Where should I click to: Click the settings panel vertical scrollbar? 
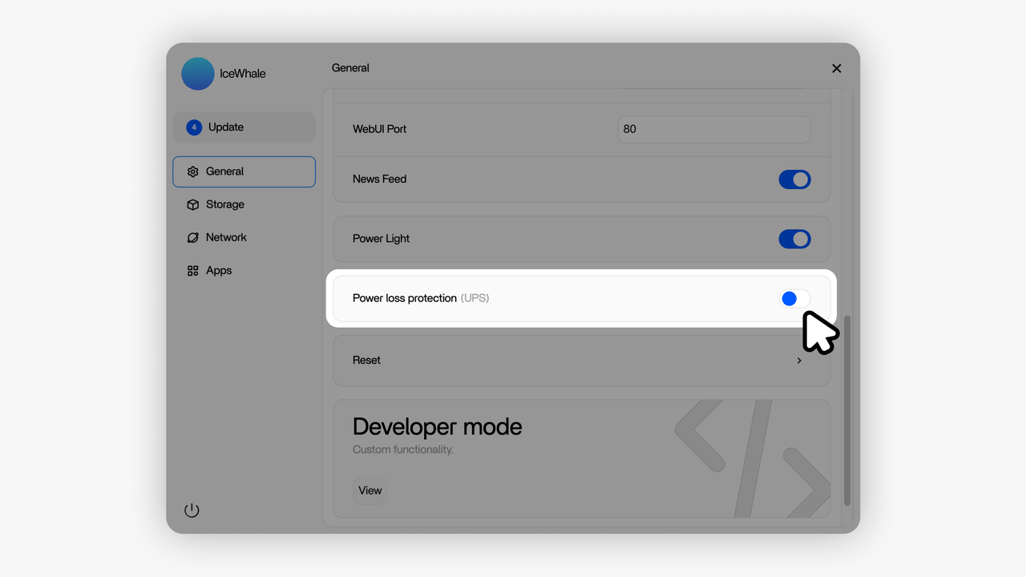[847, 409]
